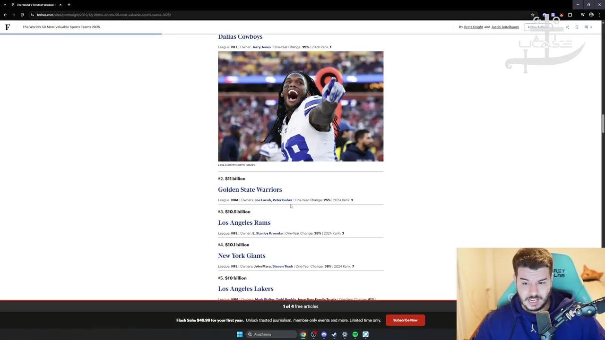Open the Extensions puzzle menu
The image size is (605, 340).
coord(570,15)
